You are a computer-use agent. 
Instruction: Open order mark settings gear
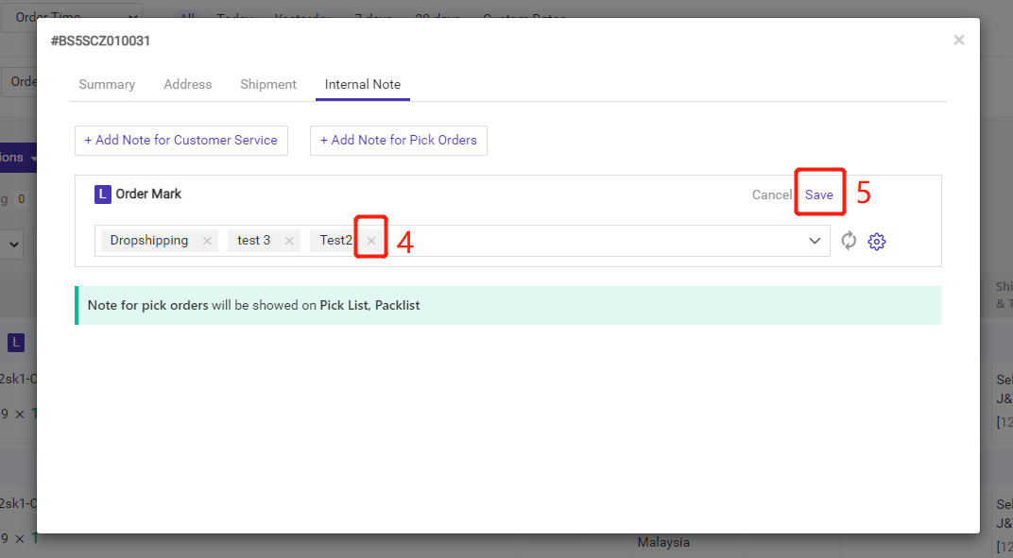(x=877, y=241)
